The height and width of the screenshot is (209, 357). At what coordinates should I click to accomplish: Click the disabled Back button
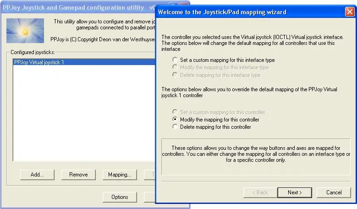click(260, 192)
